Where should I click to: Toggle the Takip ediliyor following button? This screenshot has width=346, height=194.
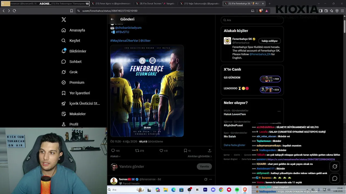(x=270, y=41)
